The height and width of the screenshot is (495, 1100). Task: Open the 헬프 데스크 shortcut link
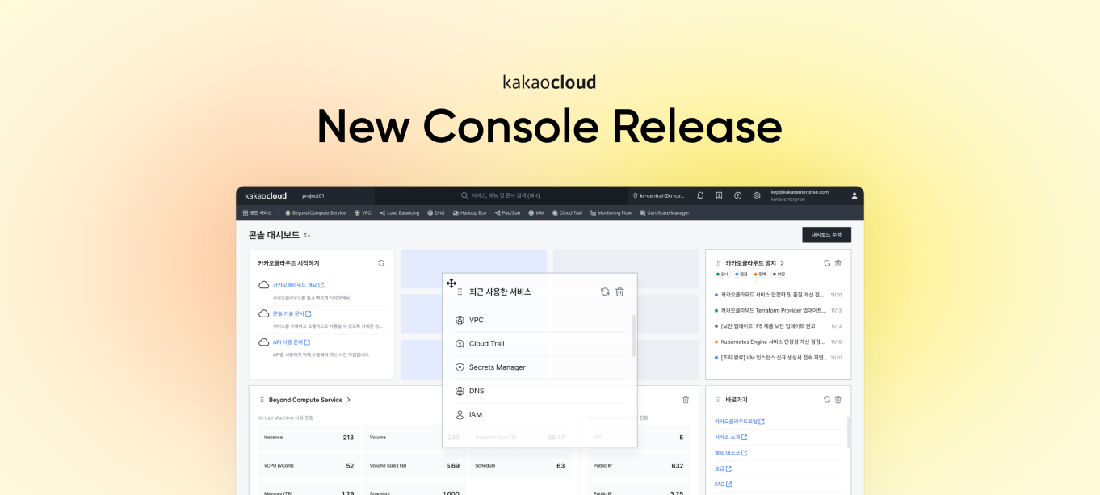pos(731,453)
